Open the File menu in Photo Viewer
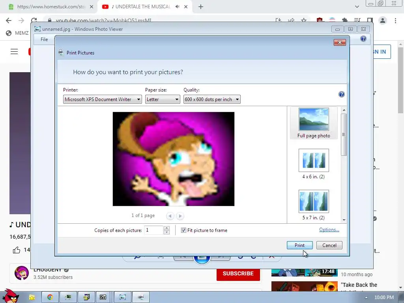404x303 pixels. point(44,39)
